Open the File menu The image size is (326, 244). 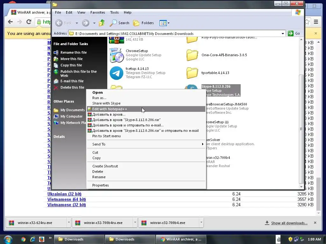click(58, 12)
